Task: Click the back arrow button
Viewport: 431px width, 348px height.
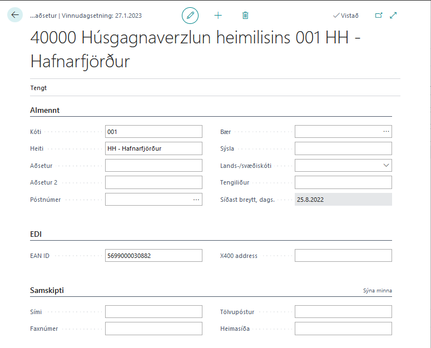Action: point(15,15)
